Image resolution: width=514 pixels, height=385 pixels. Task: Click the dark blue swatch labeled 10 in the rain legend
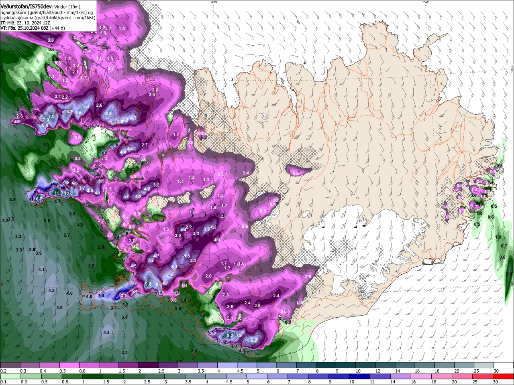359,376
